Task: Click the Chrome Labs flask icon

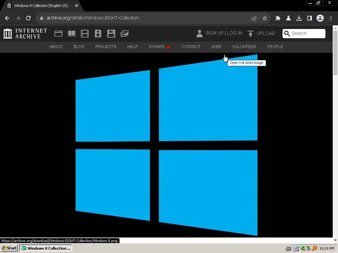Action: point(288,18)
